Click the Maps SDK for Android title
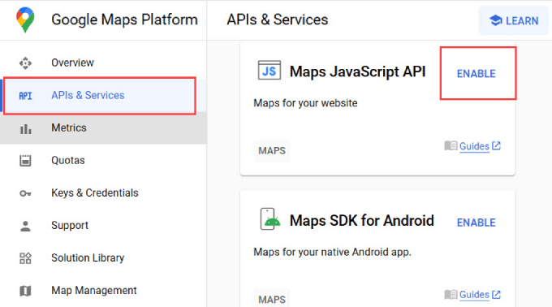552x307 pixels. [361, 221]
